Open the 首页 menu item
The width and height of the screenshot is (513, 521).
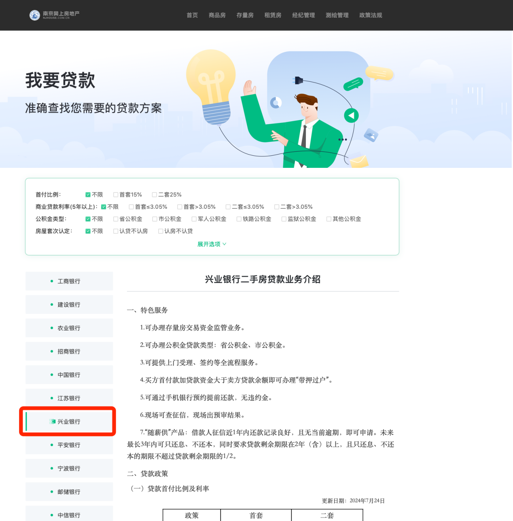(x=192, y=15)
